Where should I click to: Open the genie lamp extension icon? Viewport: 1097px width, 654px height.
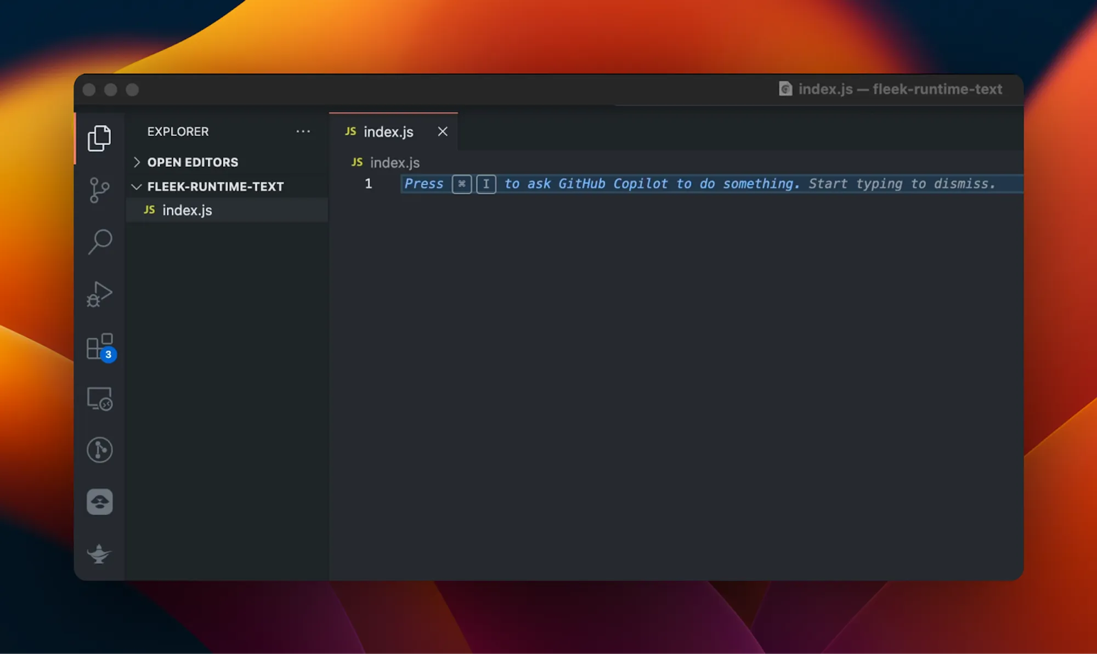pyautogui.click(x=99, y=553)
